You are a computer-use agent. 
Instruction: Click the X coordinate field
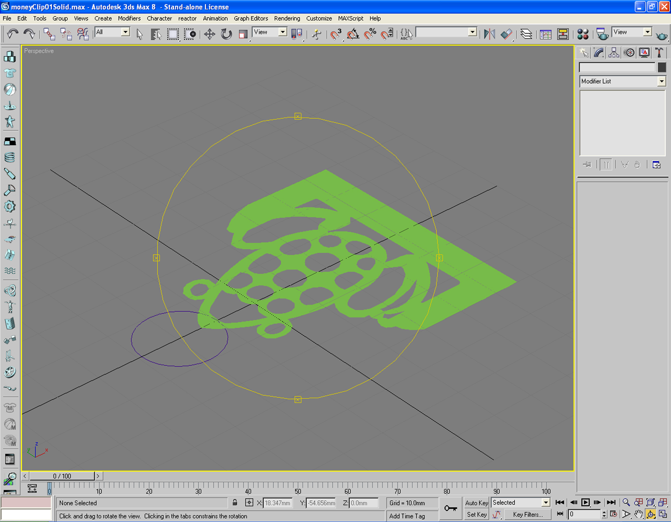[x=278, y=503]
